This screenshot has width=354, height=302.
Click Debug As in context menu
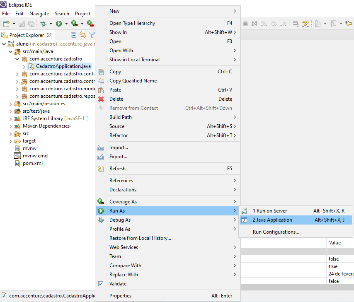167,220
